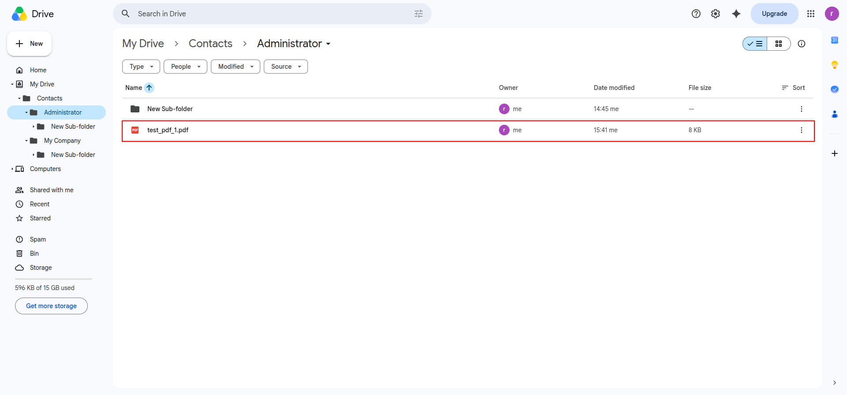The width and height of the screenshot is (847, 395).
Task: Open Google Keep side panel
Action: point(835,65)
